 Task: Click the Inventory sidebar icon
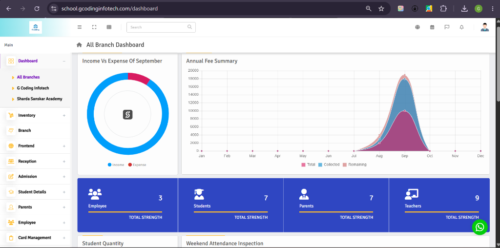pos(11,115)
